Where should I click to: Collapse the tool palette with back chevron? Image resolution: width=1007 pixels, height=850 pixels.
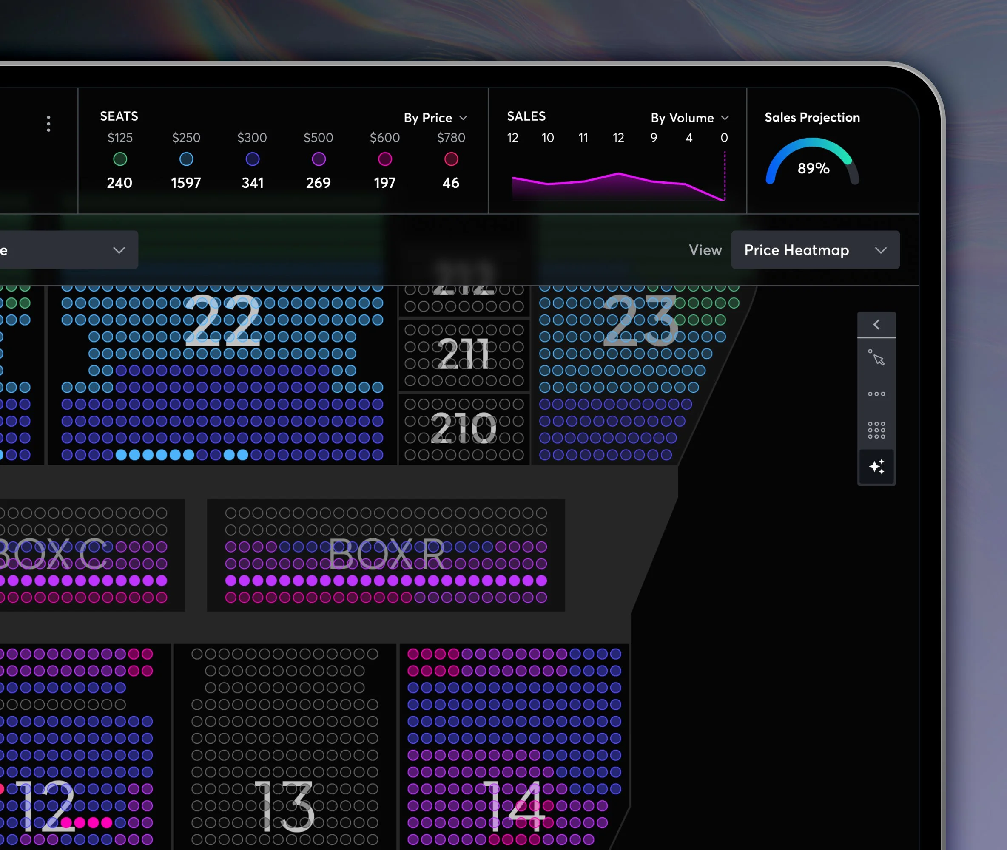[x=876, y=324]
